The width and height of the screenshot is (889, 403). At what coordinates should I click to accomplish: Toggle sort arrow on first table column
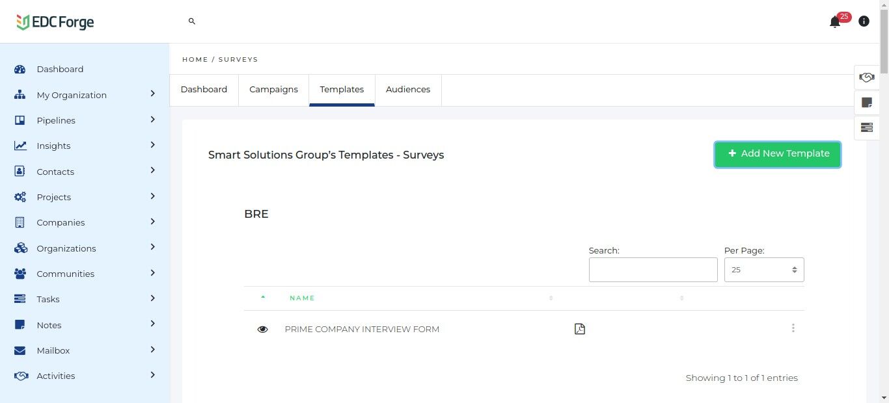(263, 297)
